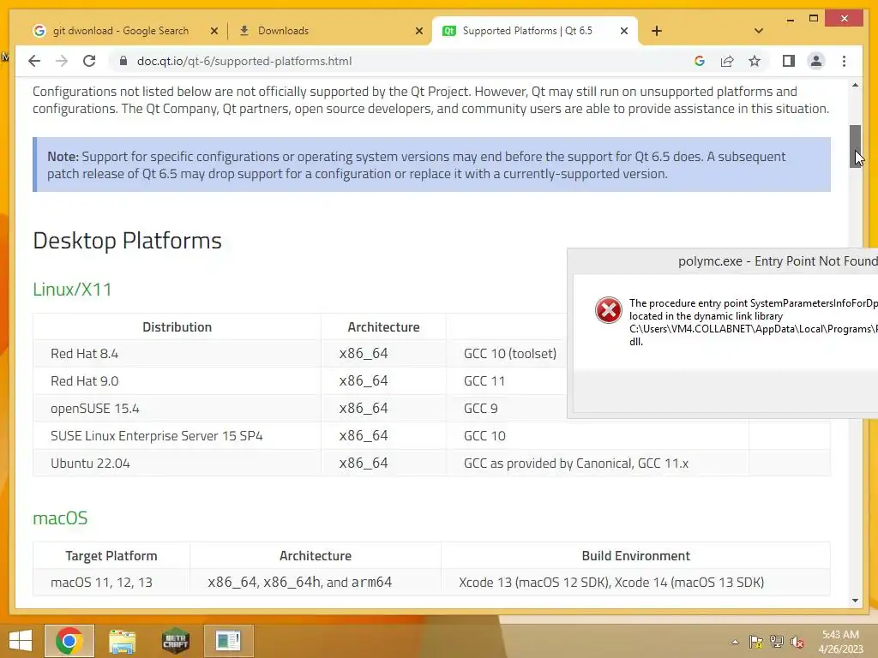This screenshot has height=658, width=878.
Task: Click the address bar URL doc.qt.io
Action: (244, 61)
